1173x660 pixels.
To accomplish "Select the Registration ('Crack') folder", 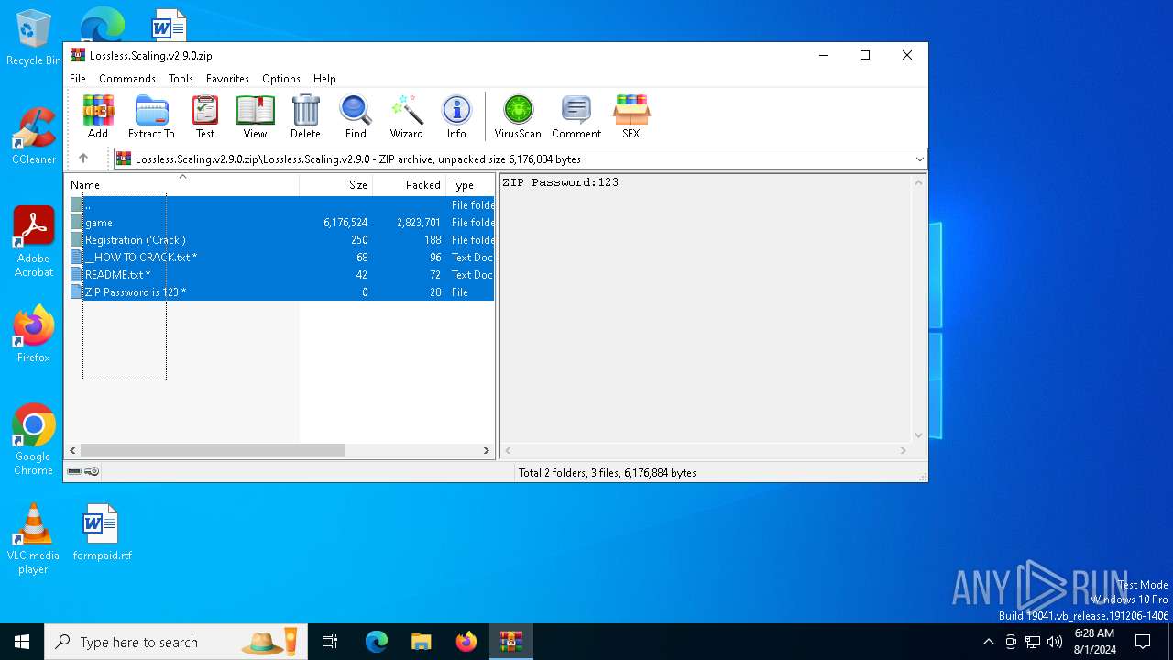I will click(x=282, y=240).
